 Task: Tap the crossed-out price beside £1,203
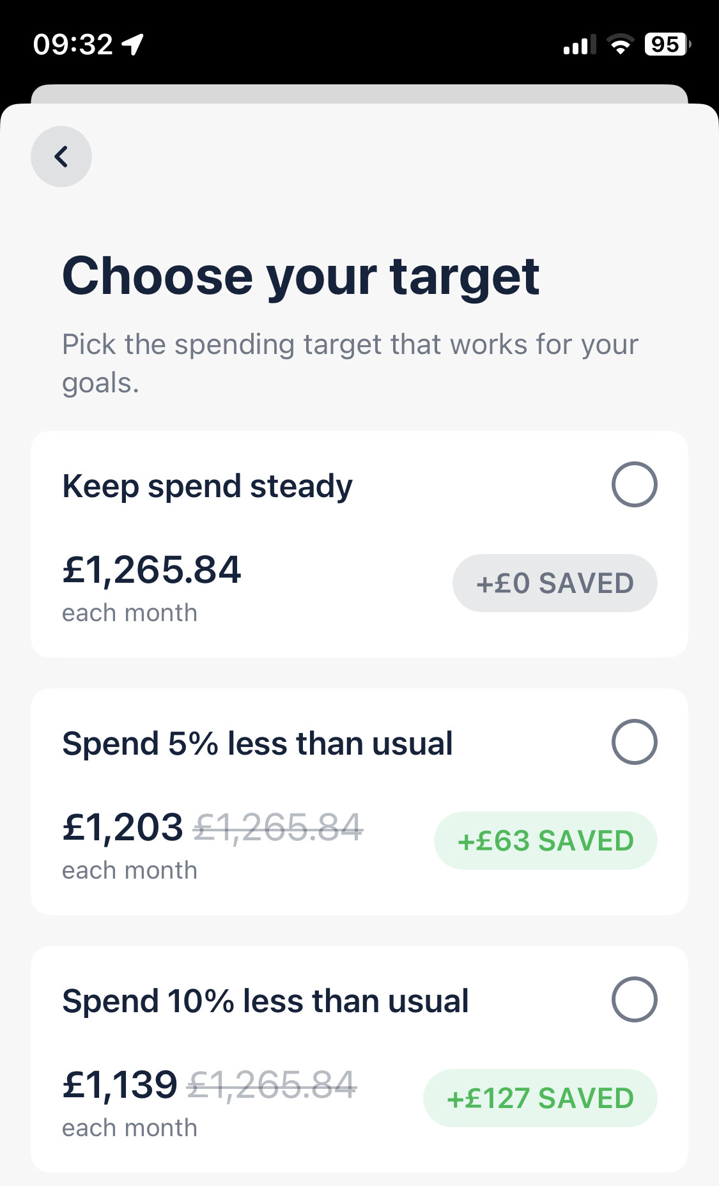click(x=279, y=828)
